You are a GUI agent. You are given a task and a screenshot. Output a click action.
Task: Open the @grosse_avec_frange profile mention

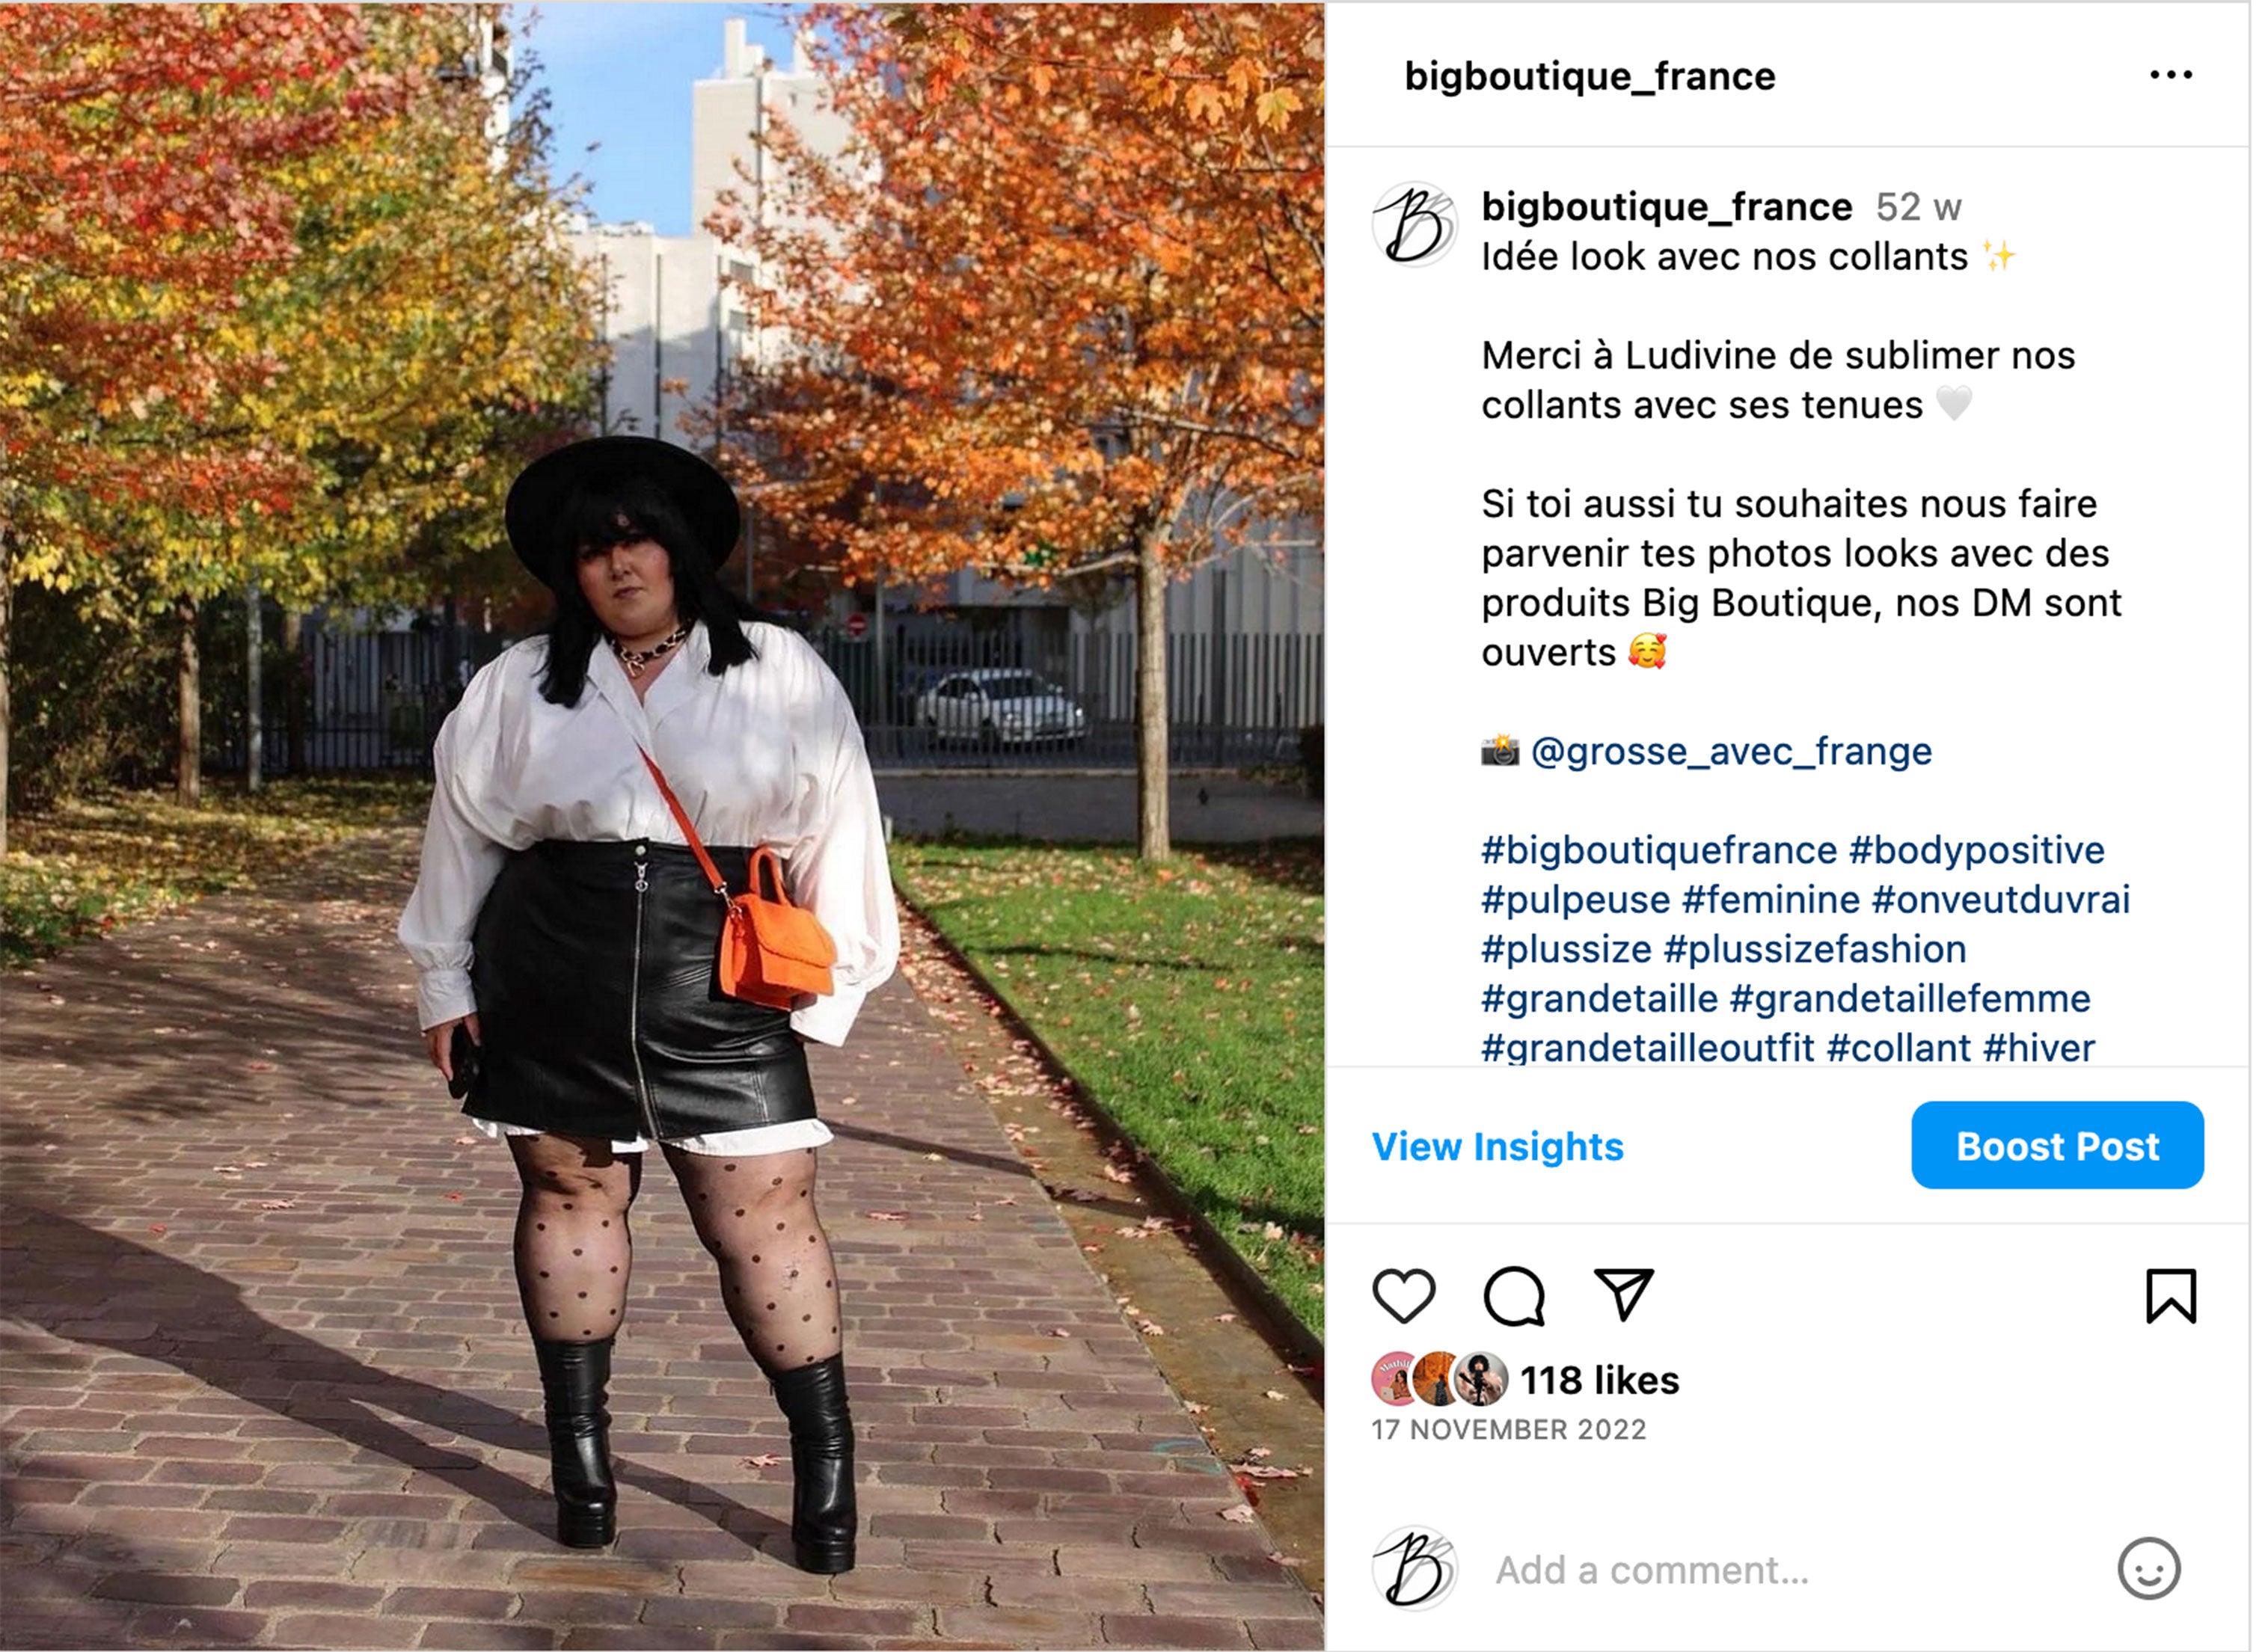1731,751
